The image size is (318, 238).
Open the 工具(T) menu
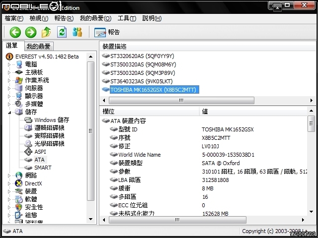(127, 18)
